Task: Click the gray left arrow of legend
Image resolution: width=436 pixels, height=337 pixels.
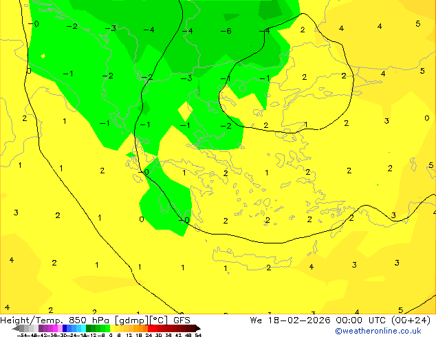Action: (16, 328)
